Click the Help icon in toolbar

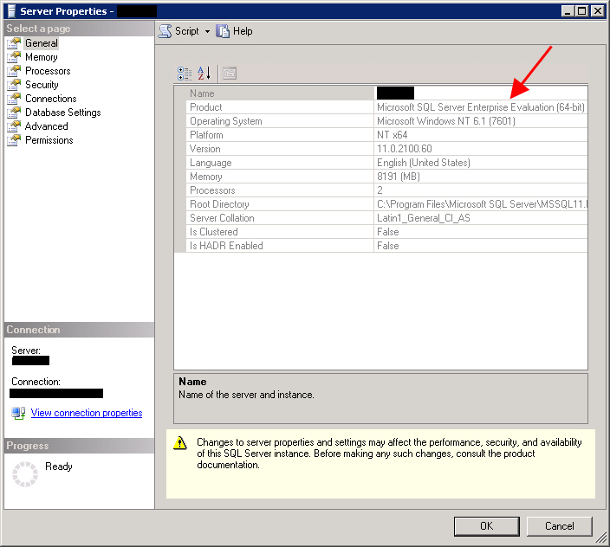click(223, 31)
